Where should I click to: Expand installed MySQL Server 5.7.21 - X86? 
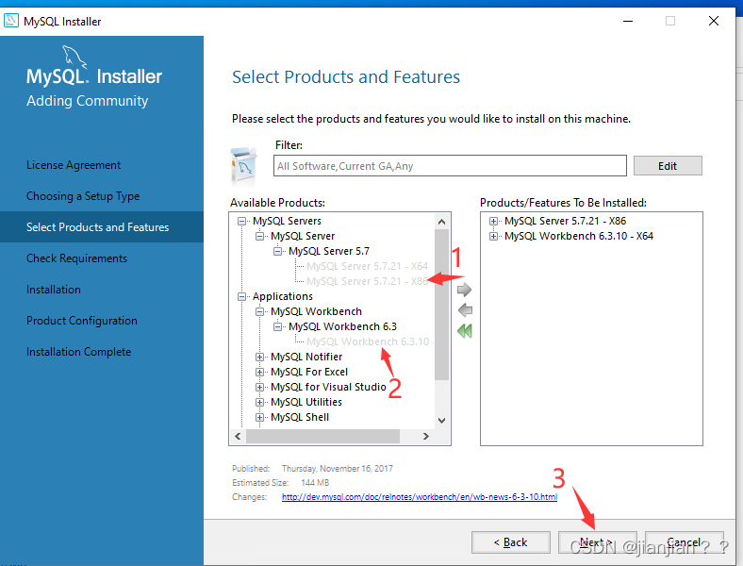tap(494, 221)
